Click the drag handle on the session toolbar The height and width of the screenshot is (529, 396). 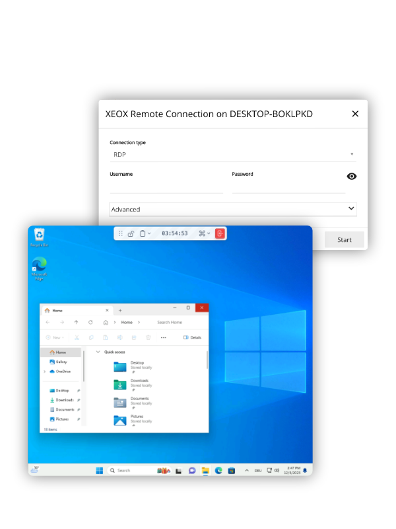point(121,233)
